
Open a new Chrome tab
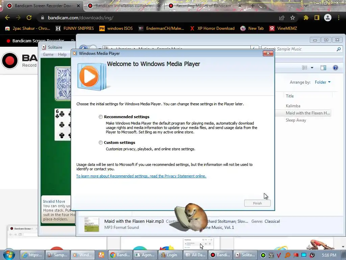(252, 6)
